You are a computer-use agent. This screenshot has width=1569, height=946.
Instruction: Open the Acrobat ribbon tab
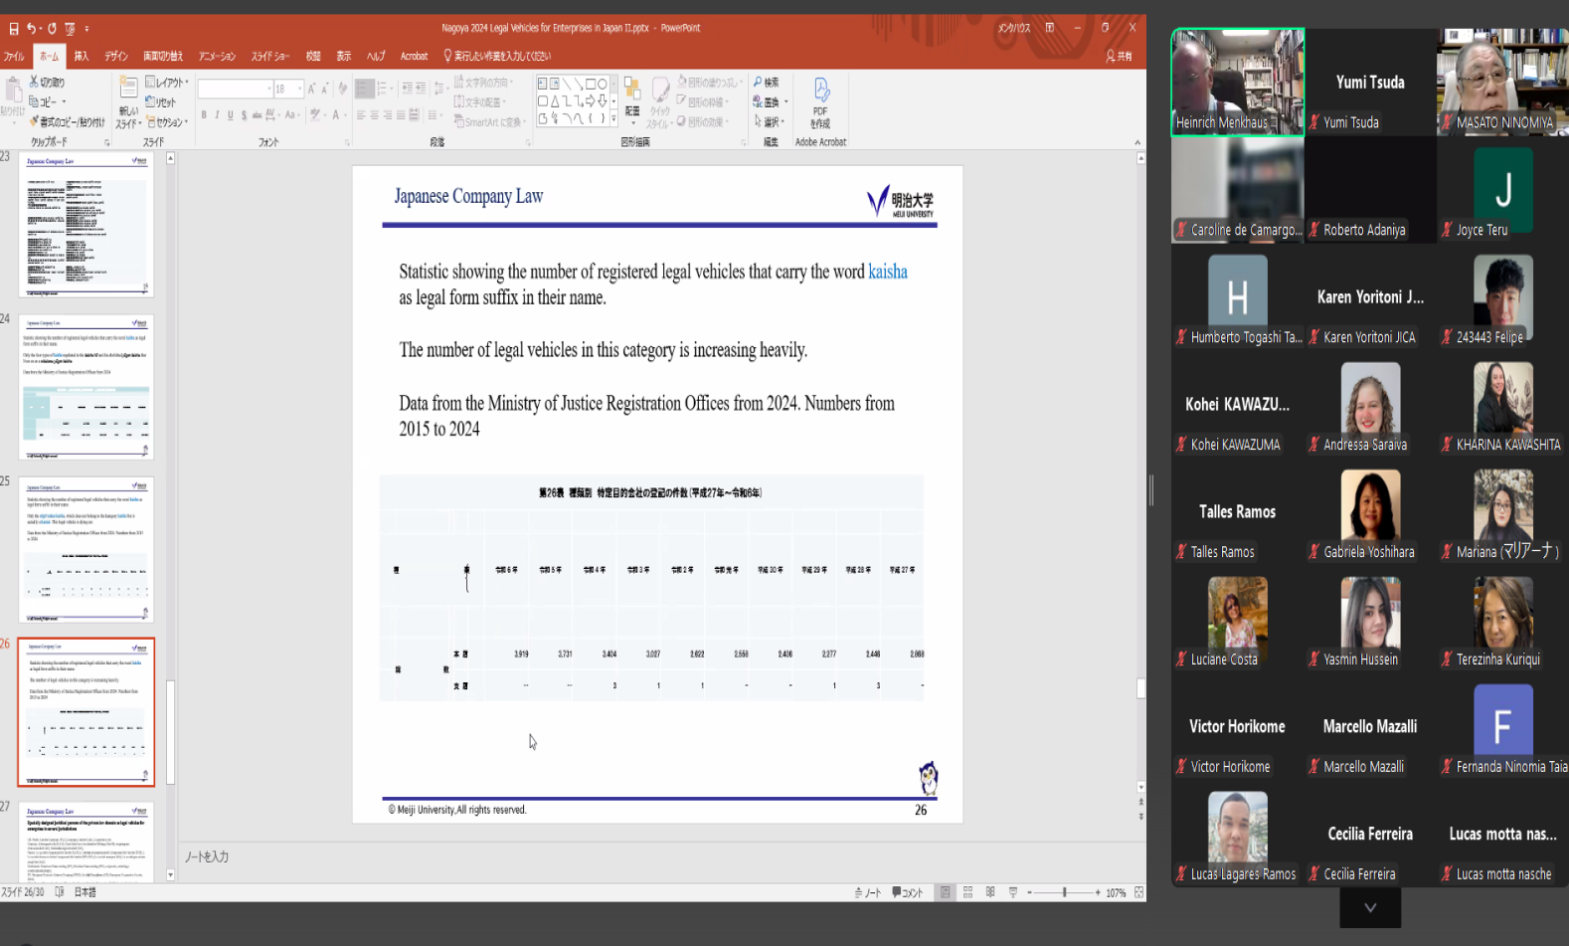[x=414, y=57]
